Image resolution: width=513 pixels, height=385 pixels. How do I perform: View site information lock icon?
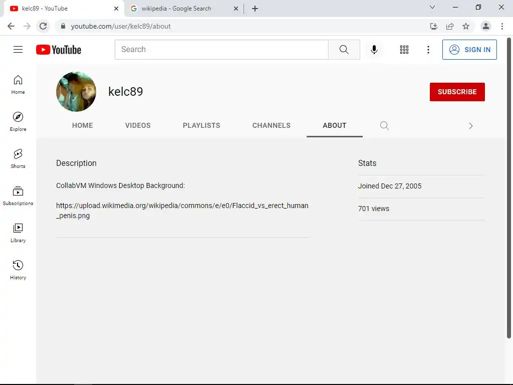point(63,26)
